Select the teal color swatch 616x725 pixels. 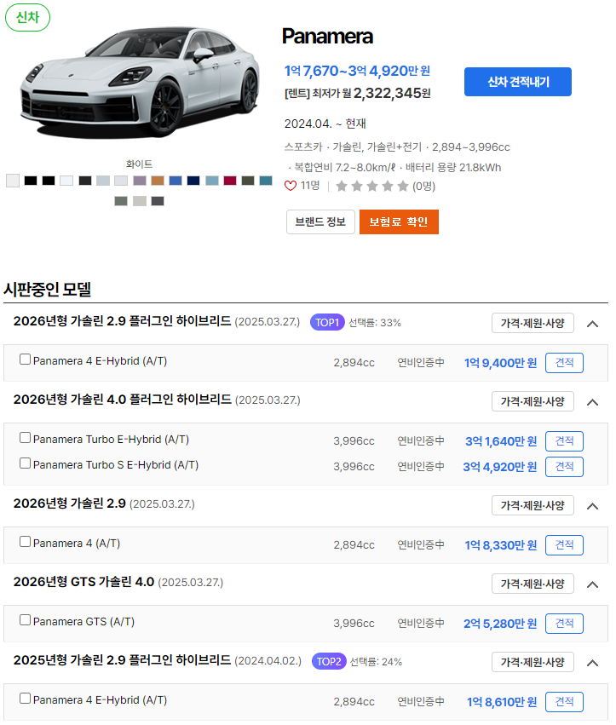[266, 181]
